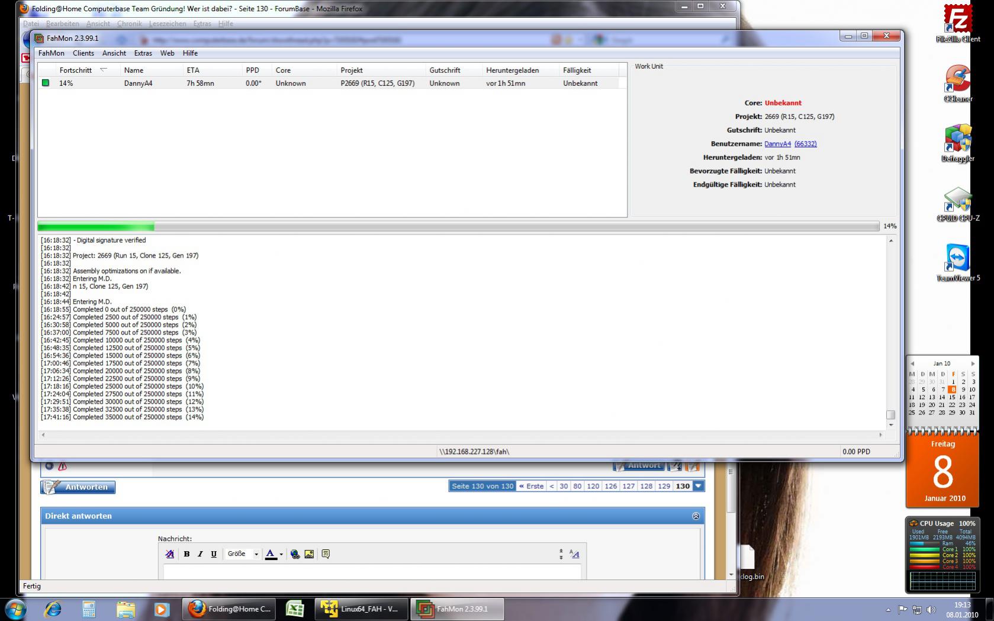The image size is (994, 621).
Task: Toggle Bold in reply editor
Action: coord(186,554)
